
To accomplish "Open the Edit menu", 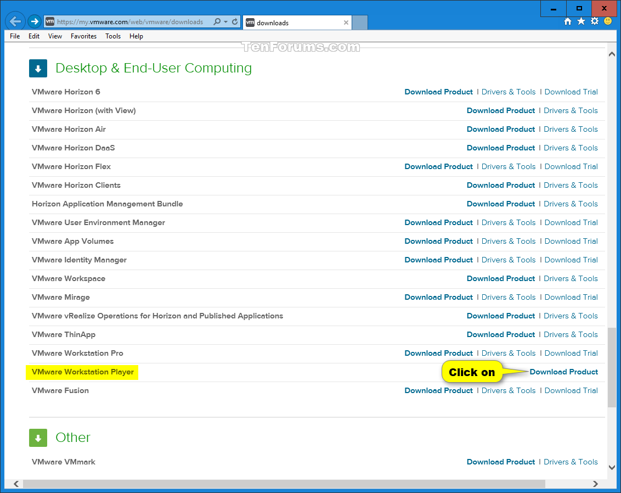I will 33,36.
